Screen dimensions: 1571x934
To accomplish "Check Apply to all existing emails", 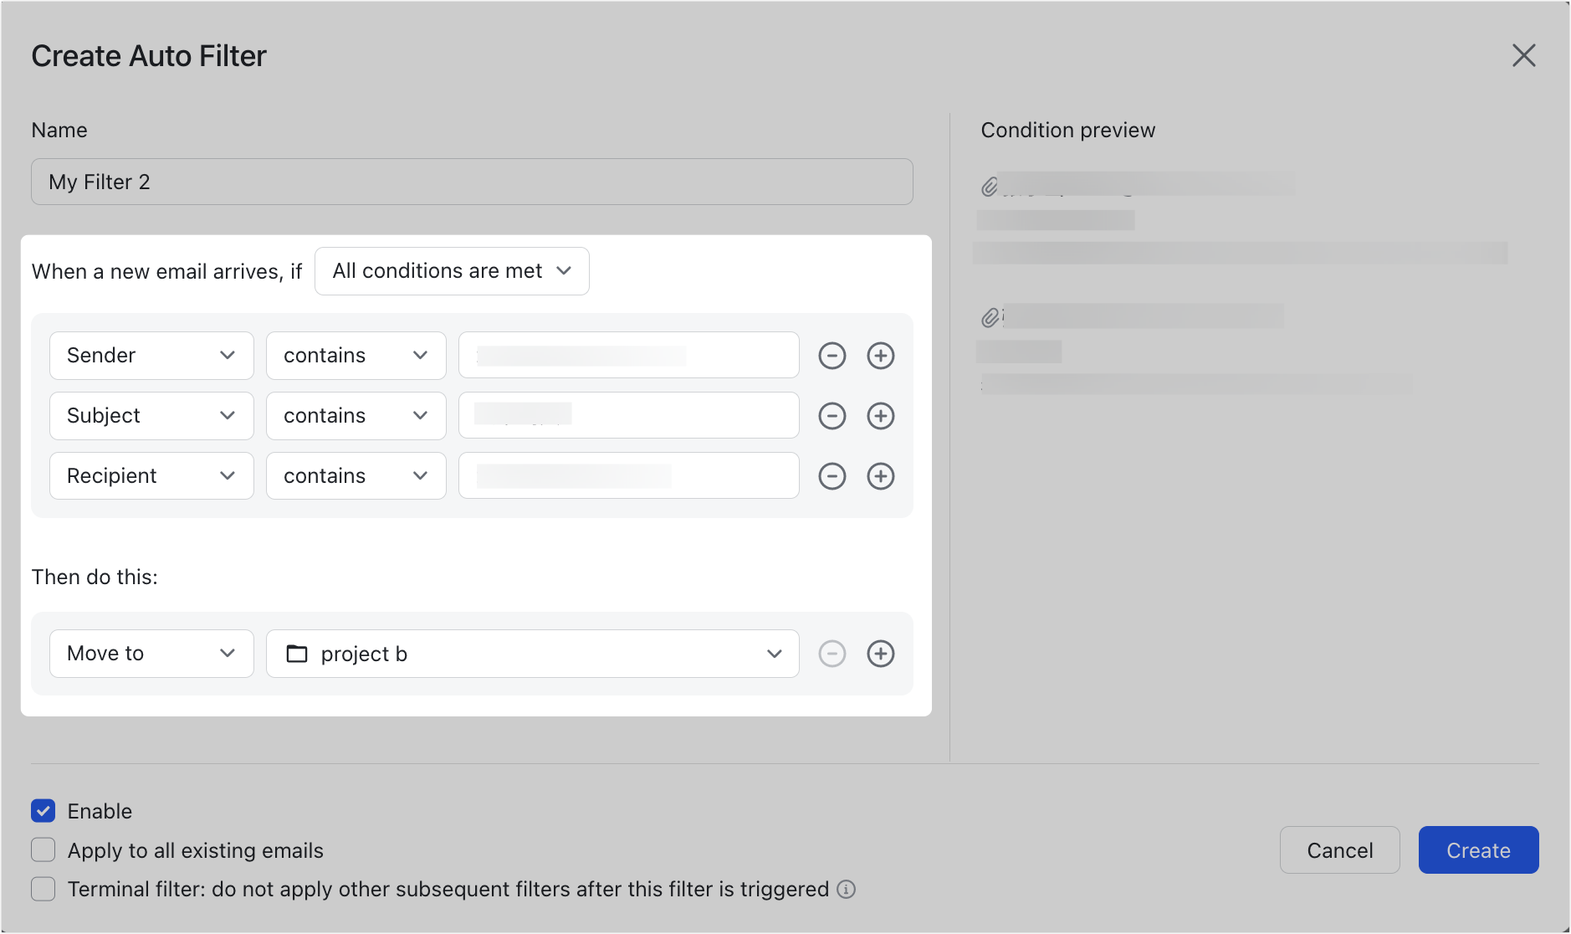I will (x=43, y=849).
